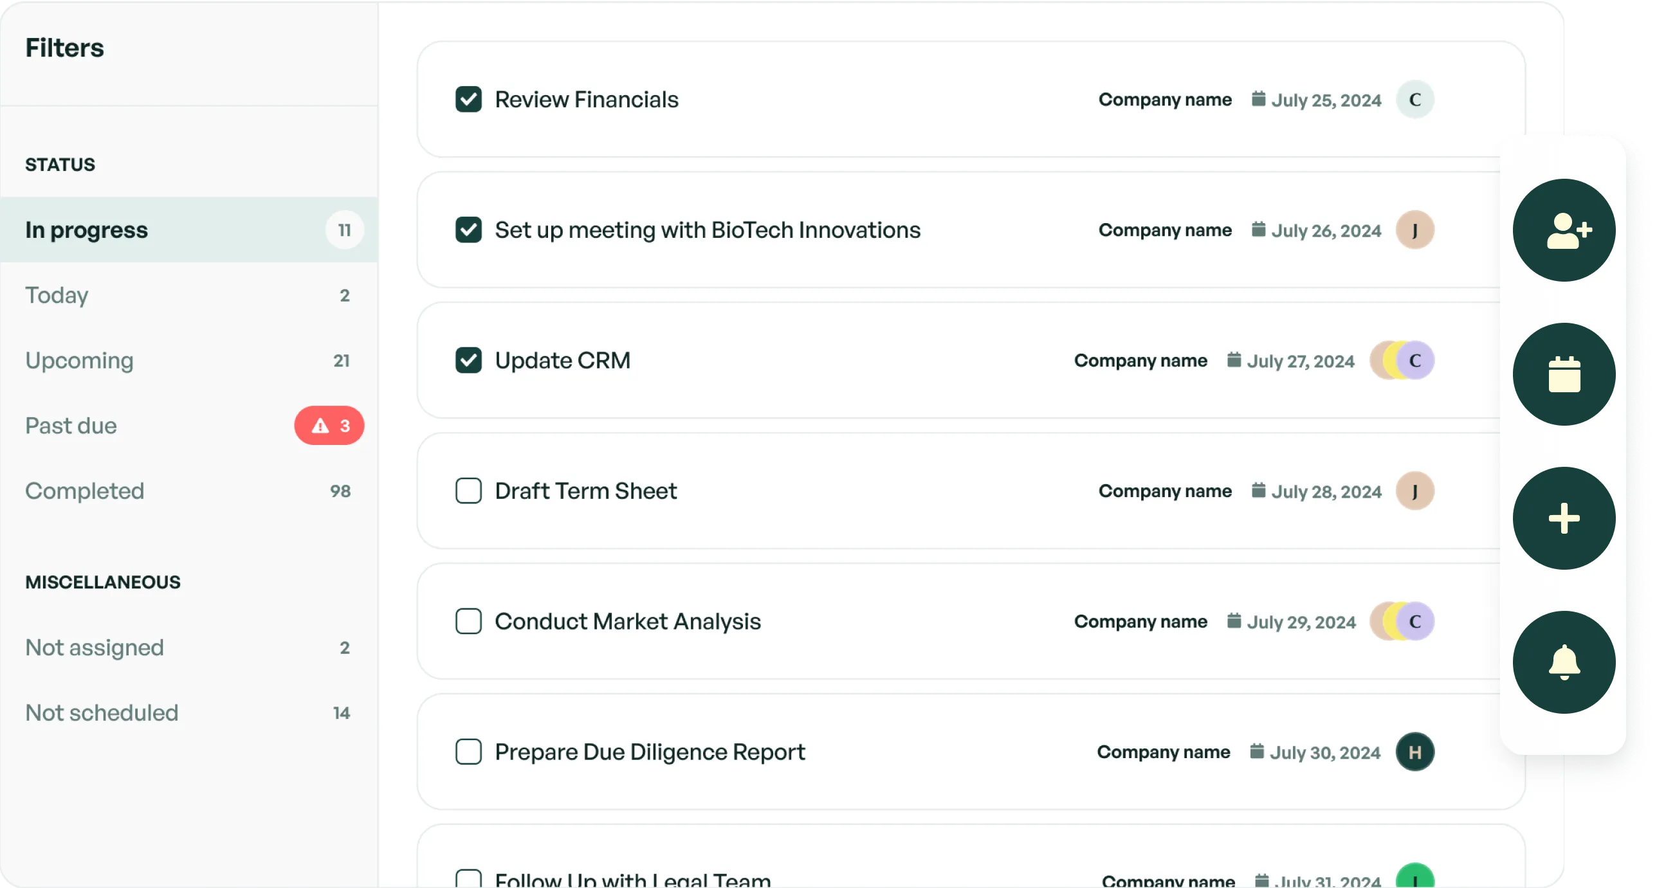
Task: Click calendar icon beside July 25, 2024
Action: point(1258,99)
